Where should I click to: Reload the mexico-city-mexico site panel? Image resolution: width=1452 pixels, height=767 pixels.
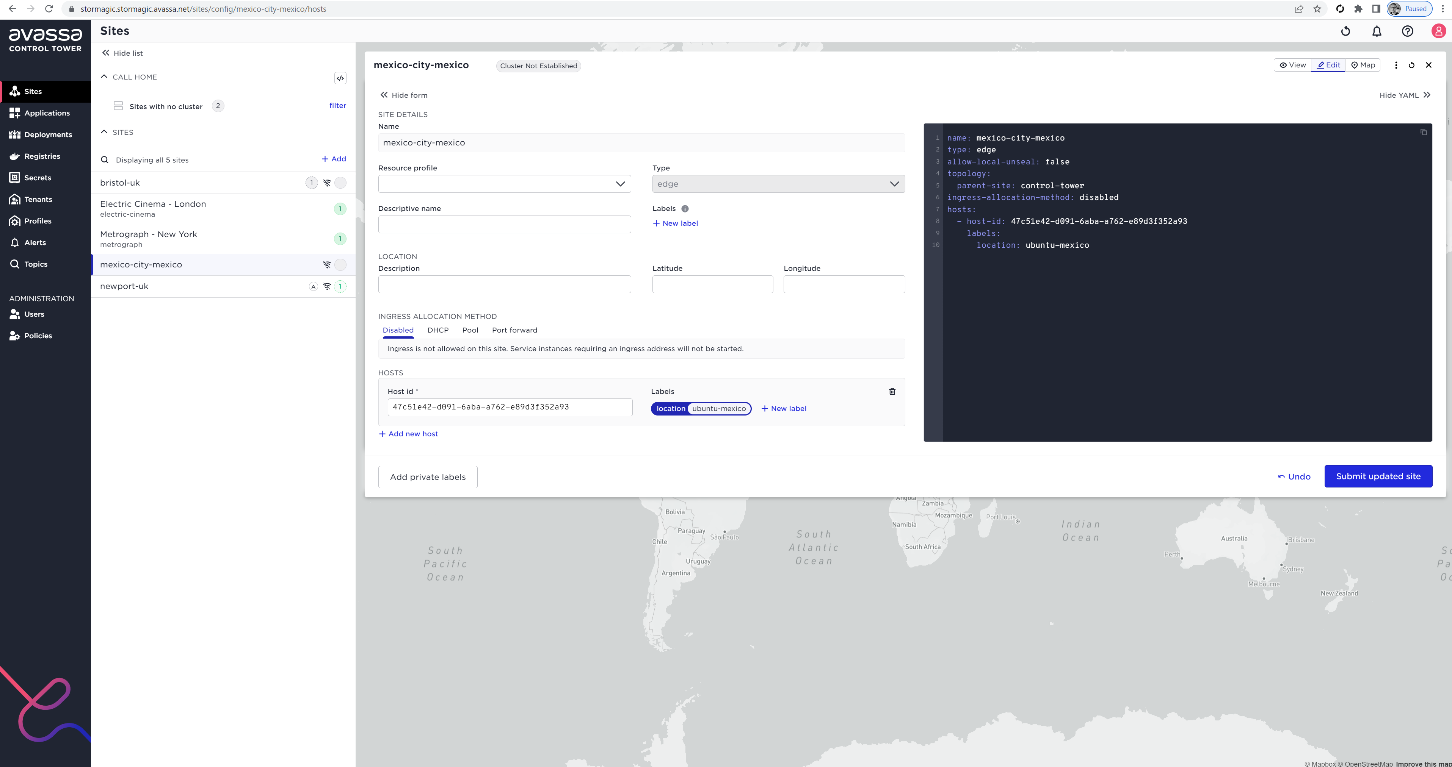point(1411,65)
